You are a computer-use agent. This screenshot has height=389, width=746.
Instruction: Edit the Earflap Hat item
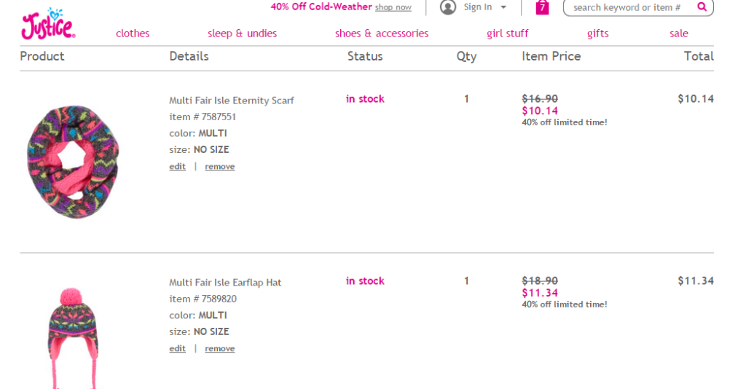point(178,349)
